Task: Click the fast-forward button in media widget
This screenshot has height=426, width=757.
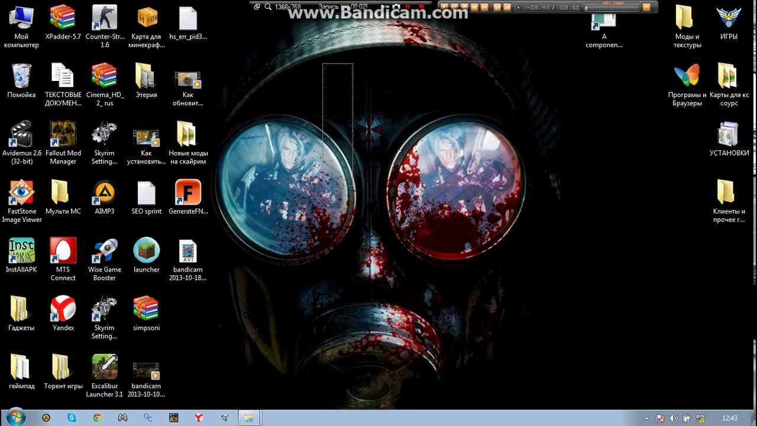Action: coord(484,7)
